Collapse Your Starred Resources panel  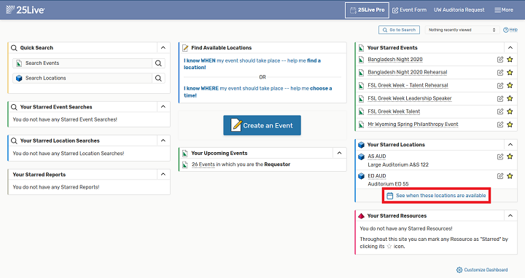pos(510,216)
